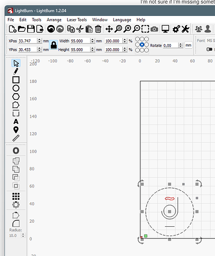Click the Boolean Intersection icon
This screenshot has height=256, width=215.
pos(16,186)
